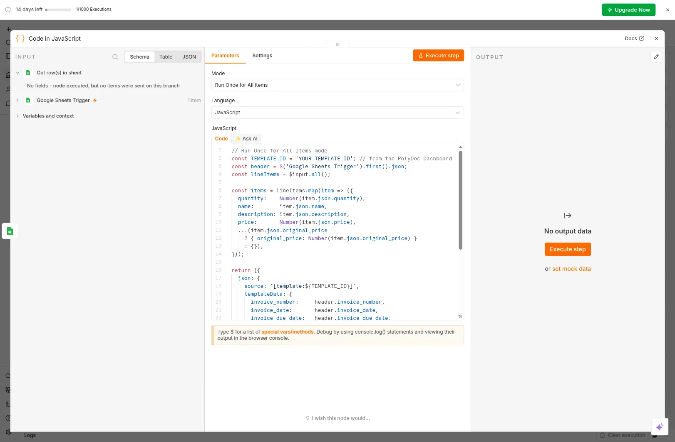Viewport: 675px width, 442px height.
Task: Click code line with TEMPLATE_ID constant
Action: 342,159
